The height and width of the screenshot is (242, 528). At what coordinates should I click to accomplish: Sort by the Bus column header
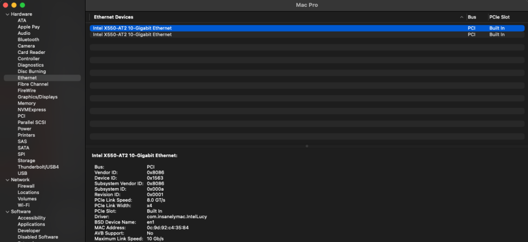point(472,17)
